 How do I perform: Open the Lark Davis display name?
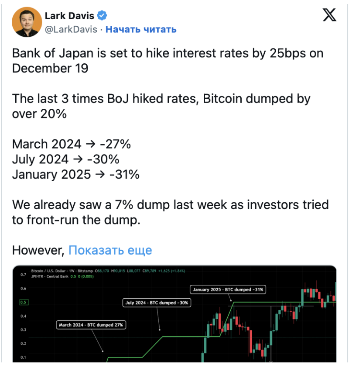point(69,16)
